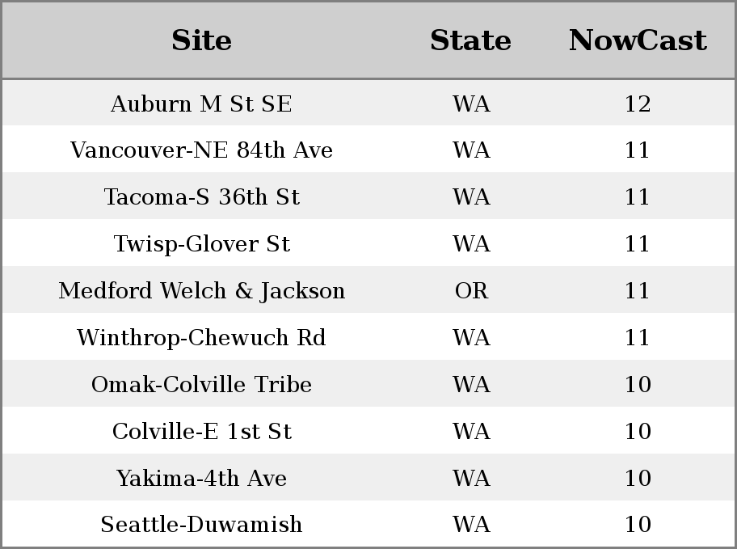Click NowCast value for Medford row

[638, 291]
